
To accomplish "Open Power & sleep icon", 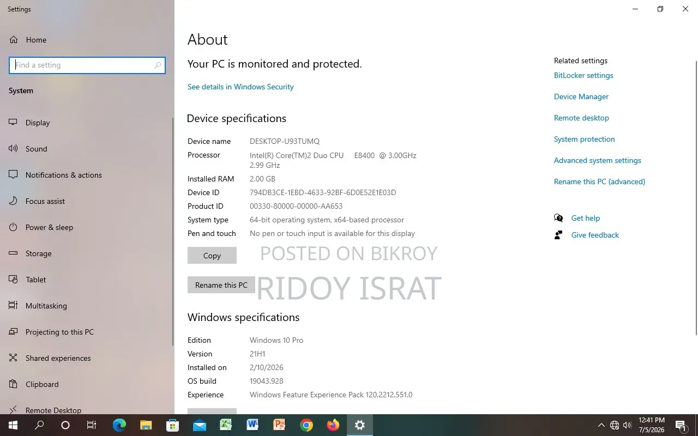I will point(14,227).
